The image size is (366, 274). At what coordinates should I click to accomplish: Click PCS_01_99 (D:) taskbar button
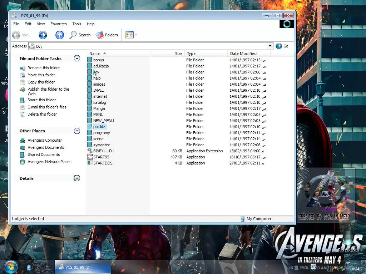click(x=83, y=267)
